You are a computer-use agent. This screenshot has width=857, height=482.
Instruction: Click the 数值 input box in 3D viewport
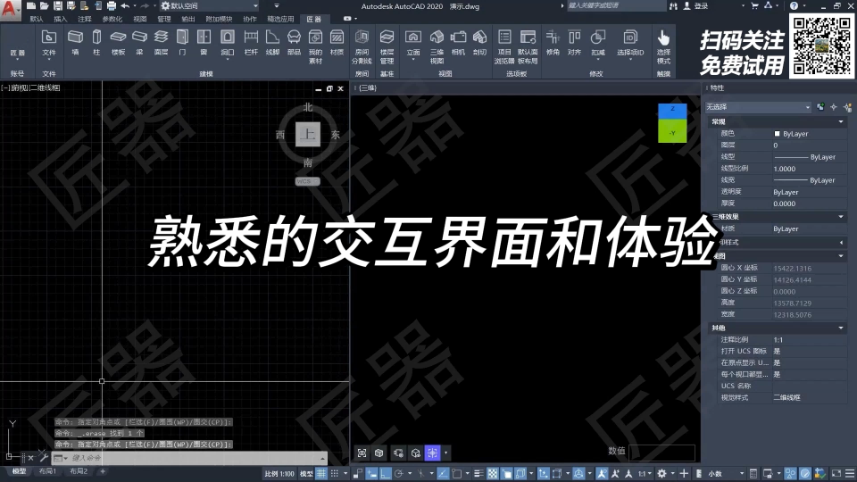(661, 452)
